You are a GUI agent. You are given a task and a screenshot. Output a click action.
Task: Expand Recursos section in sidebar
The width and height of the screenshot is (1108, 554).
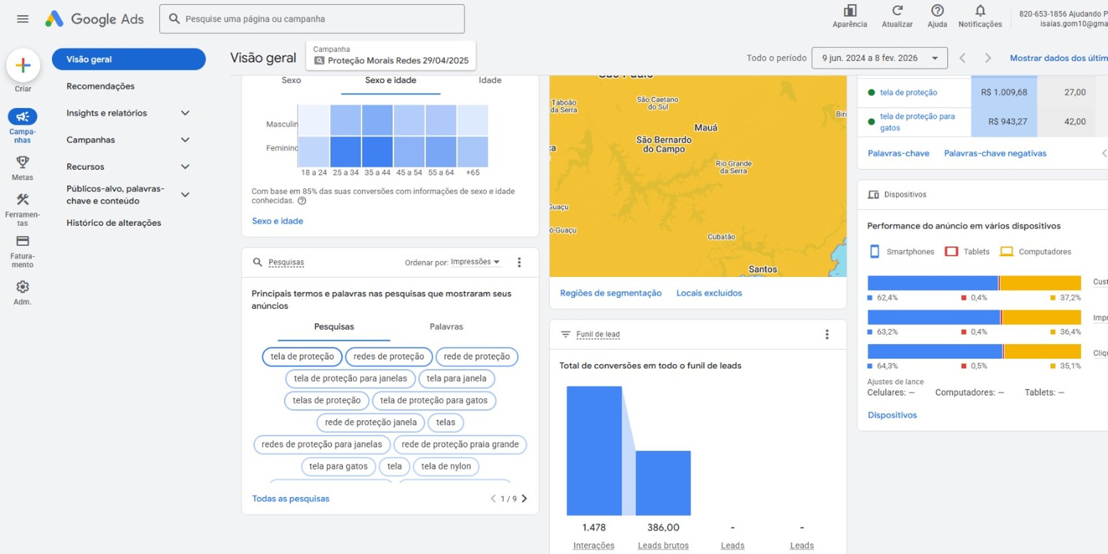tap(185, 167)
